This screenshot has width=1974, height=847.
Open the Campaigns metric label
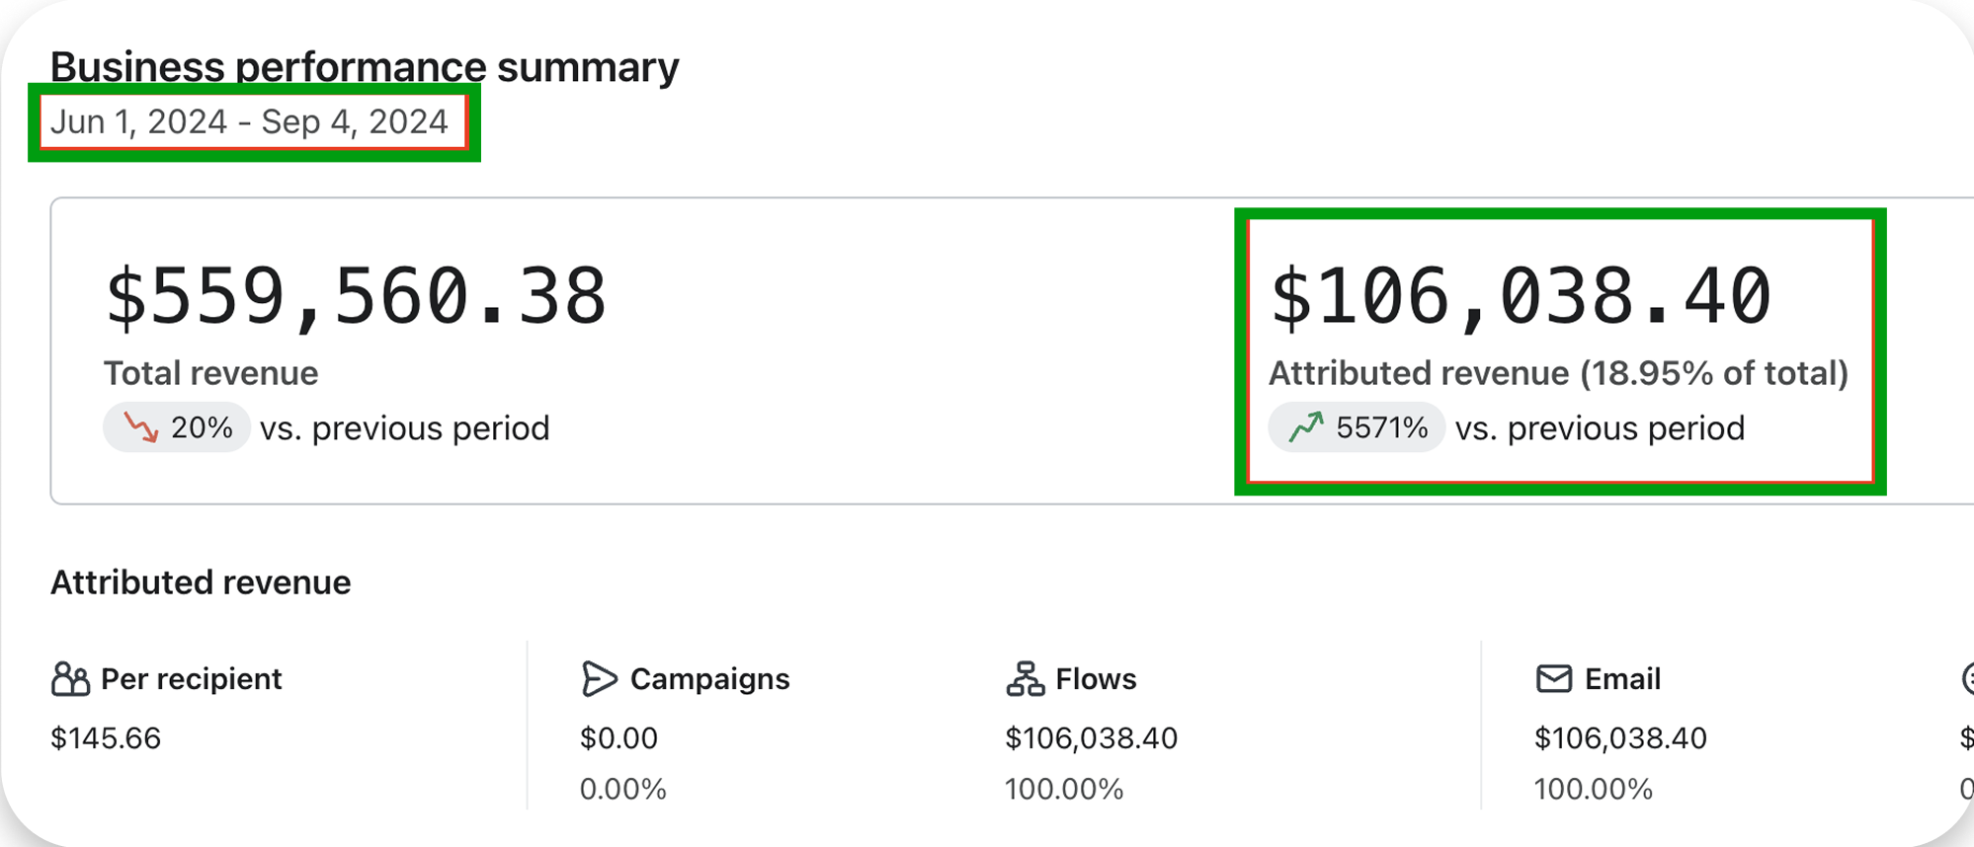709,679
